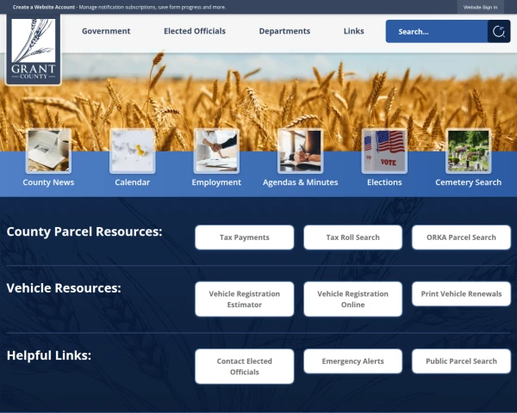The height and width of the screenshot is (413, 517).
Task: Open the Public Parcel Search button
Action: pos(461,361)
